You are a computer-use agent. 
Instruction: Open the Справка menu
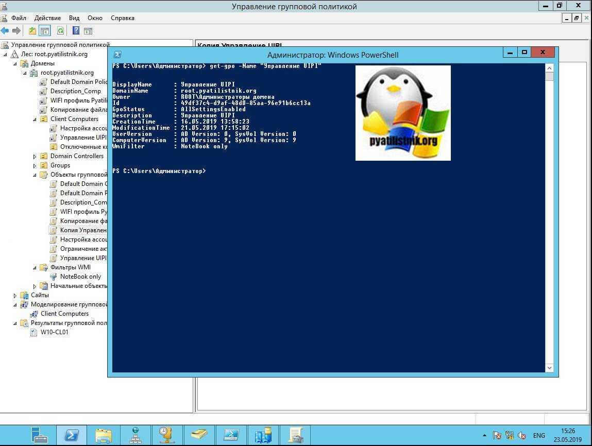pyautogui.click(x=123, y=18)
